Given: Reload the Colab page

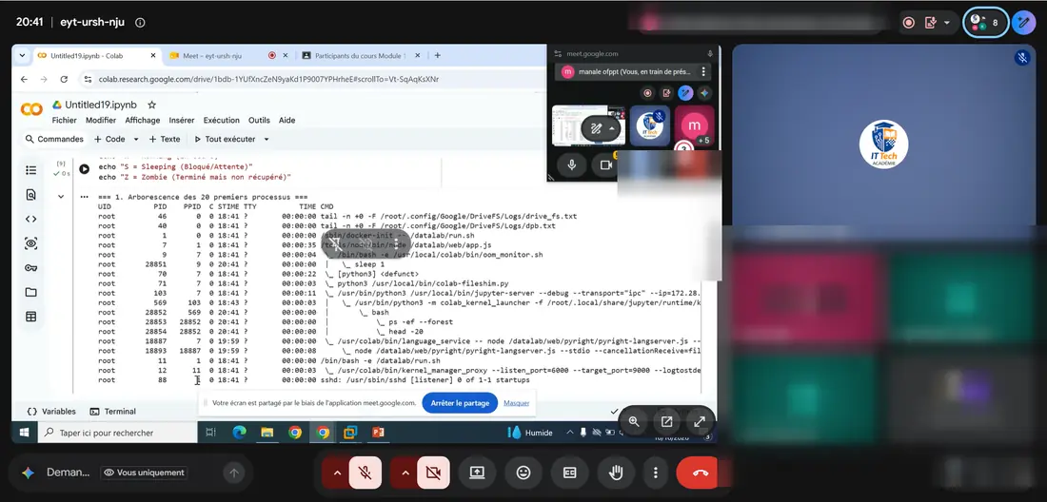Looking at the screenshot, I should pyautogui.click(x=64, y=79).
